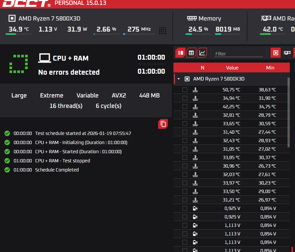This screenshot has height=252, width=295.
Task: Click the GPU temperature 42.0 °C bar
Action: pos(273,34)
